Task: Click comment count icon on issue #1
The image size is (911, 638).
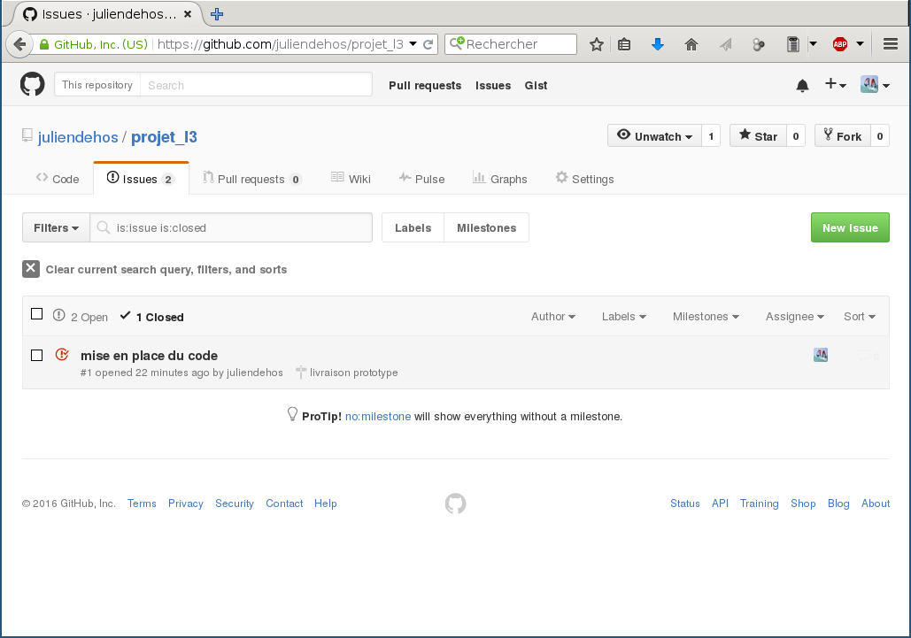Action: [x=868, y=356]
